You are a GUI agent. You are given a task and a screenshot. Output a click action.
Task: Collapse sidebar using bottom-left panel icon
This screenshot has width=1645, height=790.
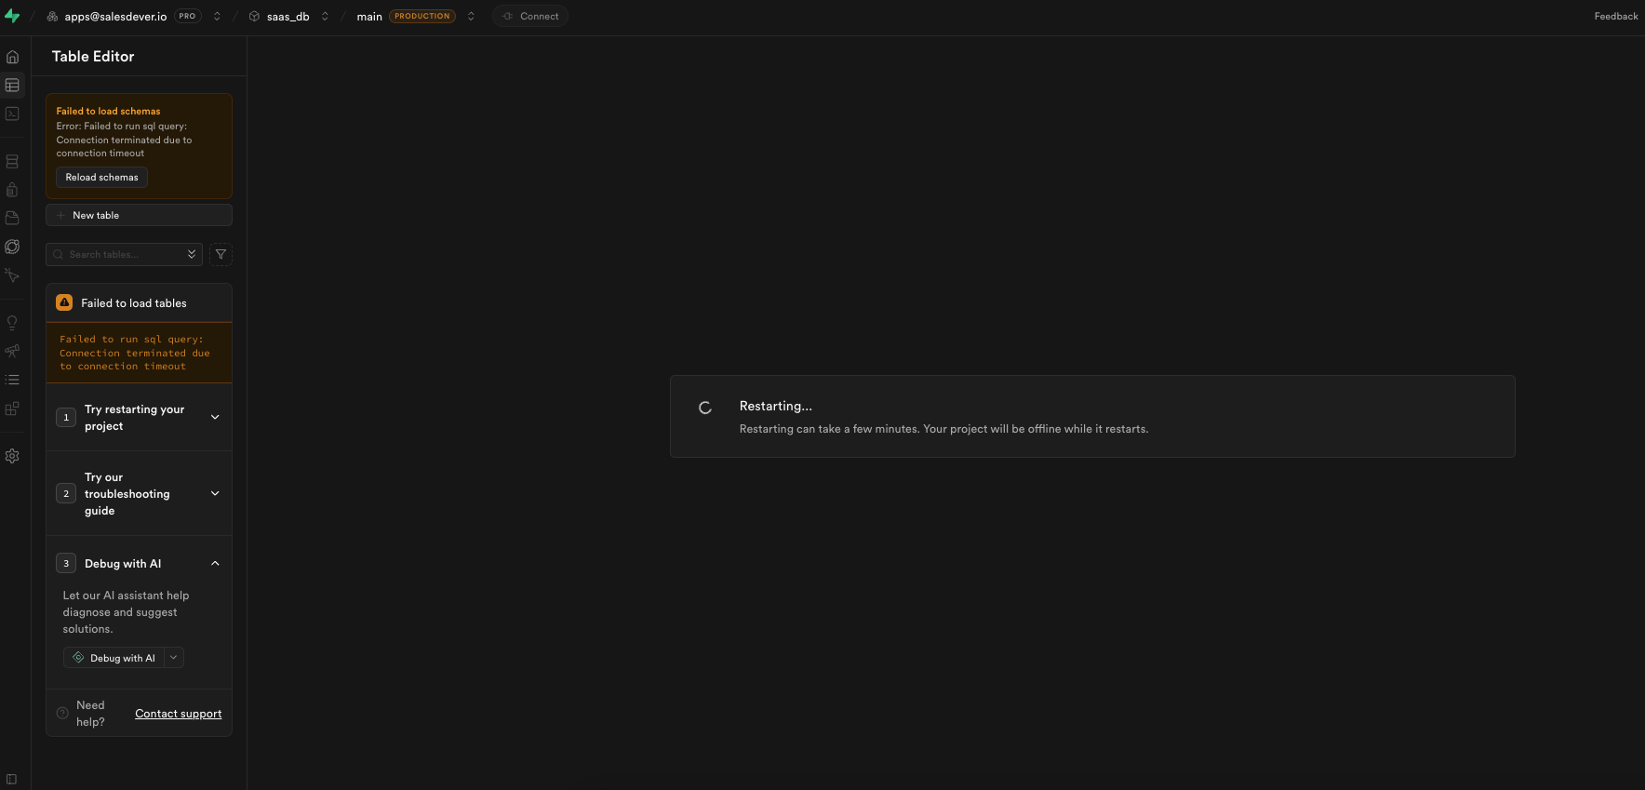tap(11, 779)
